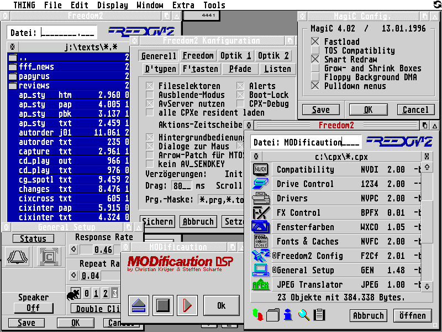Enable 'alle CPXe resident laden' checkbox

150,112
